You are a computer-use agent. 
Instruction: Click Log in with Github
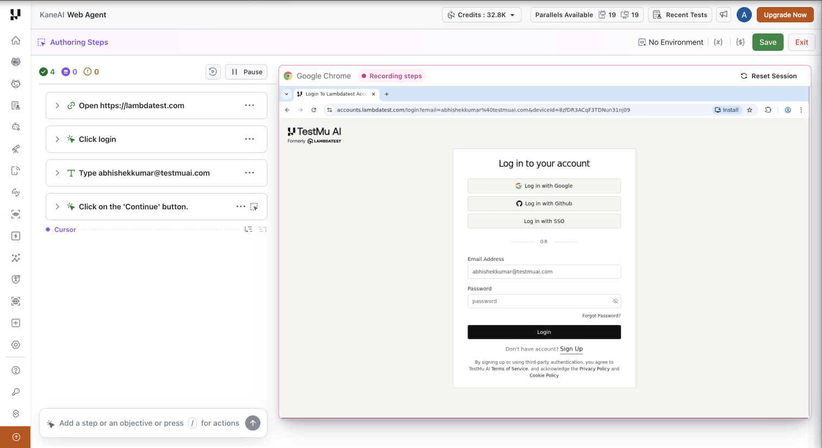[544, 203]
